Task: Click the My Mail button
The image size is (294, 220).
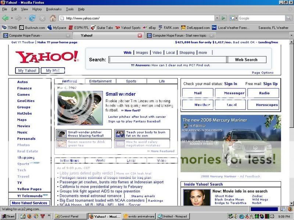Action: coord(53,71)
